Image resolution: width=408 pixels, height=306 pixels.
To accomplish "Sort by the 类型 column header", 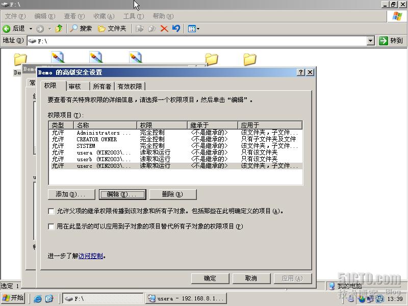I will (x=61, y=125).
